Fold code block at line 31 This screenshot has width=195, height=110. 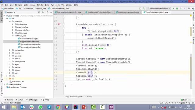click(64, 35)
